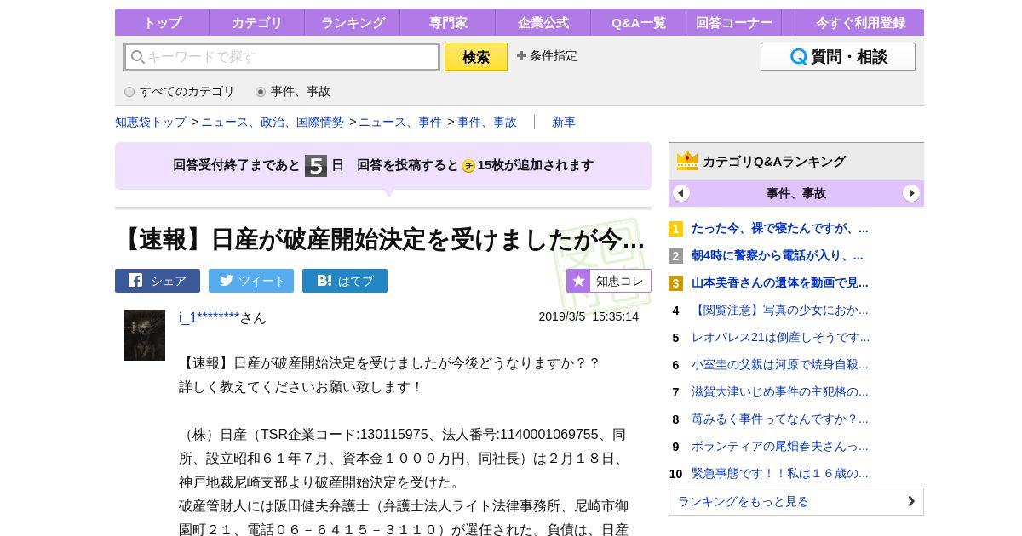Image resolution: width=1022 pixels, height=536 pixels.
Task: Expand 条件指定 search options
Action: point(547,56)
